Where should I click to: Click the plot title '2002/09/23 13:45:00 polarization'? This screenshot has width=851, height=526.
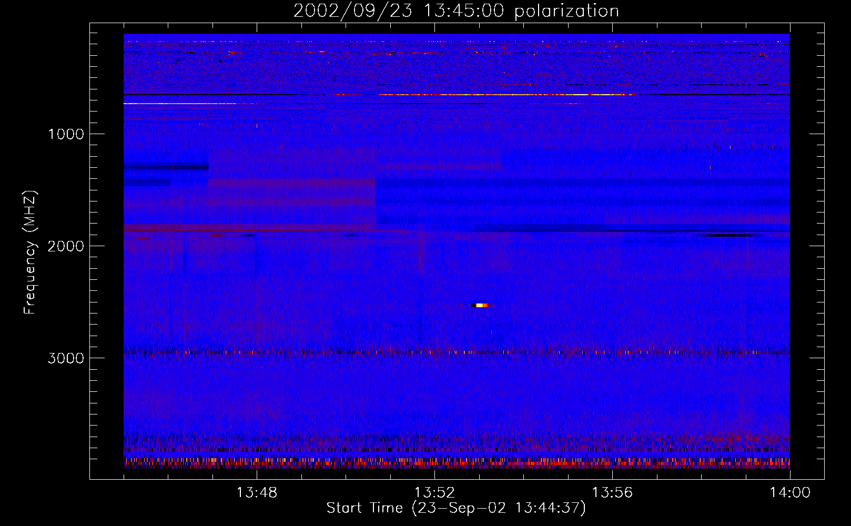(456, 11)
